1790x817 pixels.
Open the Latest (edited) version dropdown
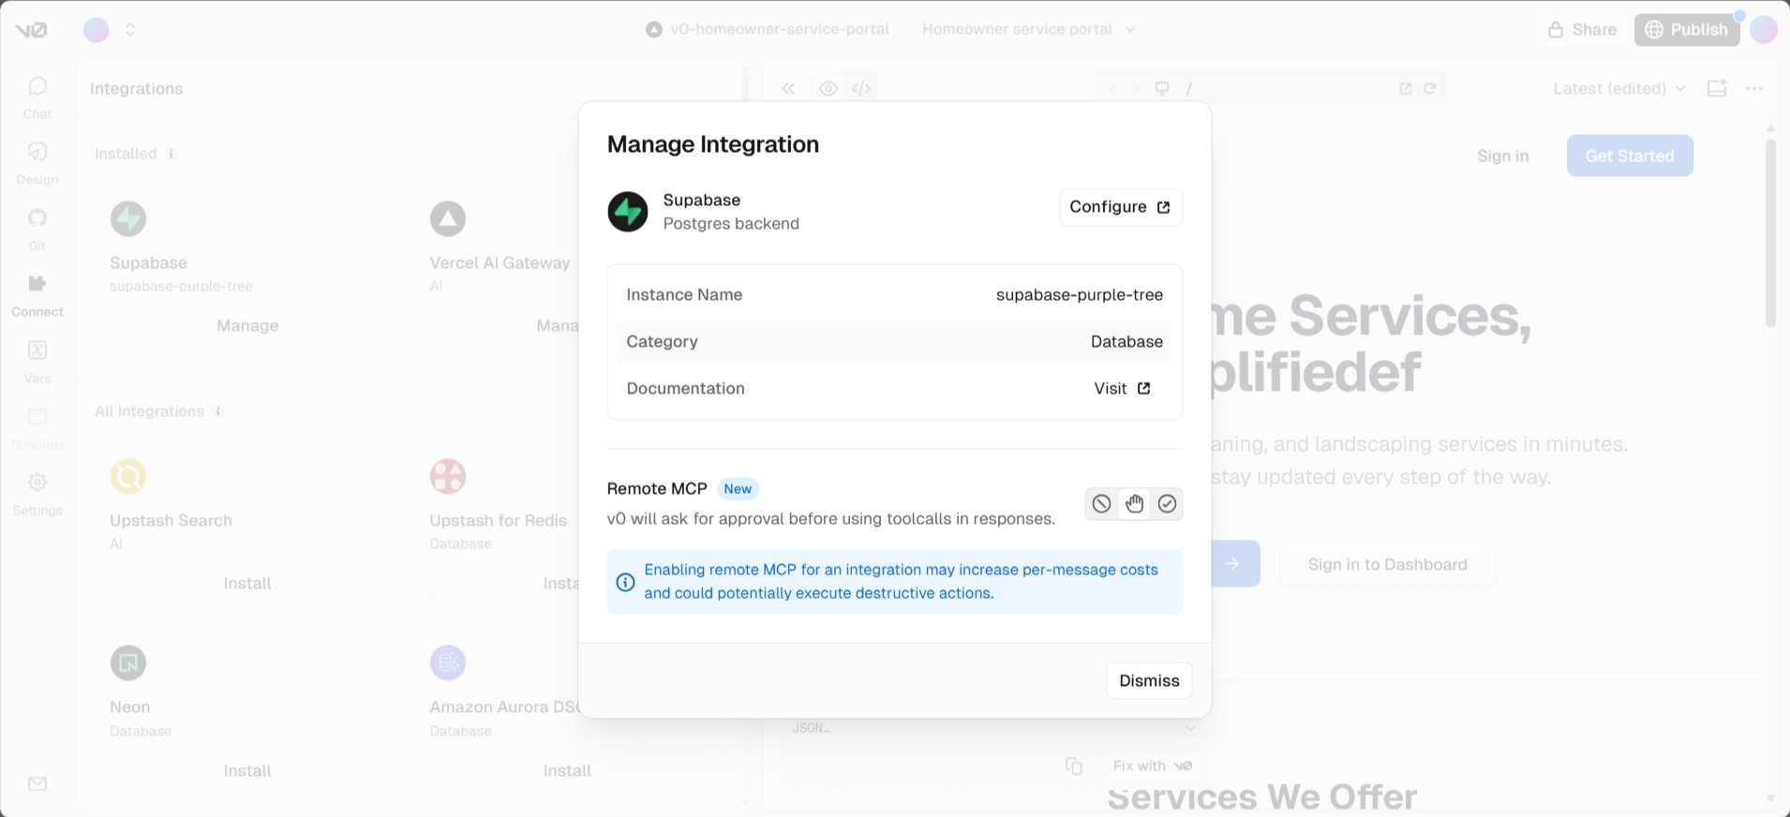pos(1619,88)
